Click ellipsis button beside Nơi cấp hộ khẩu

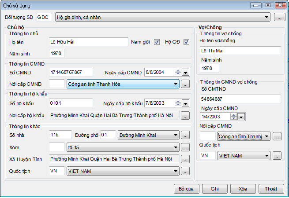(185, 115)
